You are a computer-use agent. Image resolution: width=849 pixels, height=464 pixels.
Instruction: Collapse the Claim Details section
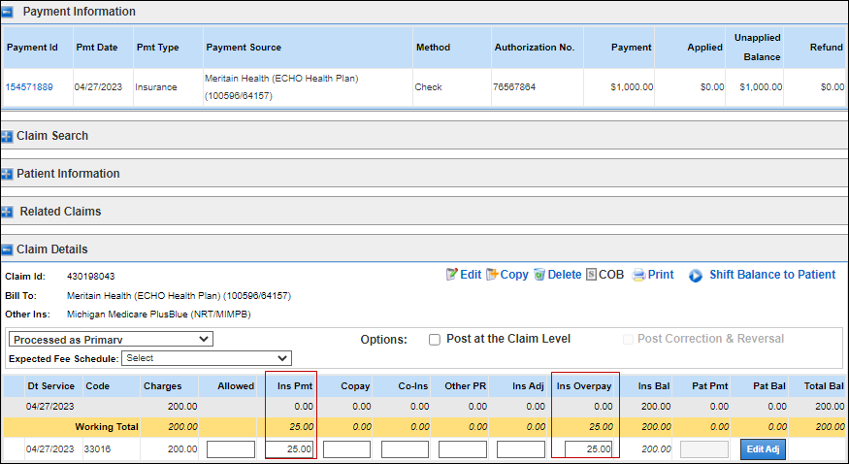pos(8,249)
